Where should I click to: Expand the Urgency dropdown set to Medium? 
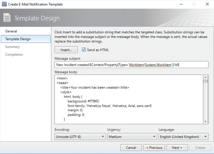[x=132, y=136]
